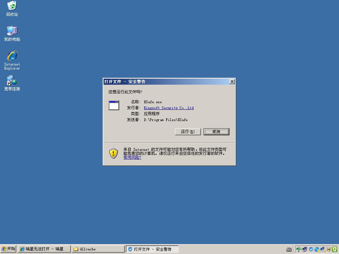Click the file name text 'KSafe.exe'
This screenshot has width=339, height=254.
153,102
